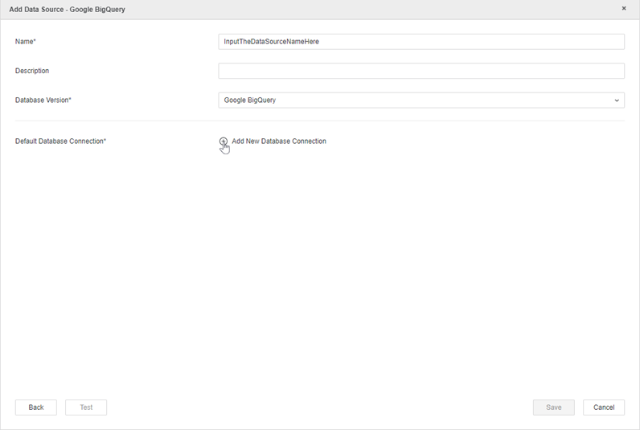Close the Add Data Source dialog
640x430 pixels.
624,9
